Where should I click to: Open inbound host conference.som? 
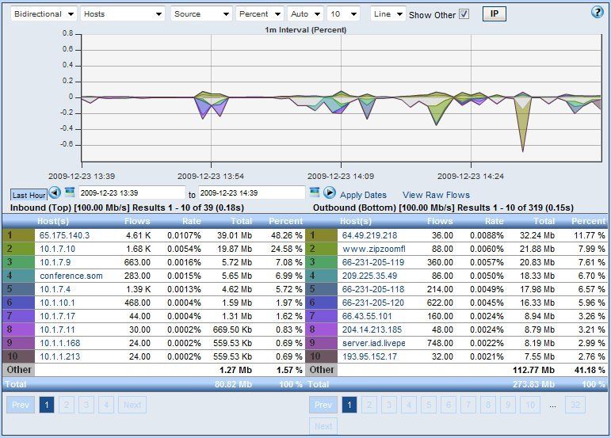click(x=71, y=276)
